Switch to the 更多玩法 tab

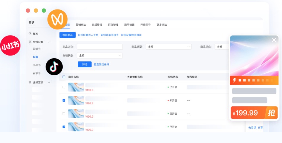click(162, 25)
